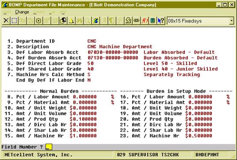Click the Department ID value CNC

pyautogui.click(x=92, y=41)
